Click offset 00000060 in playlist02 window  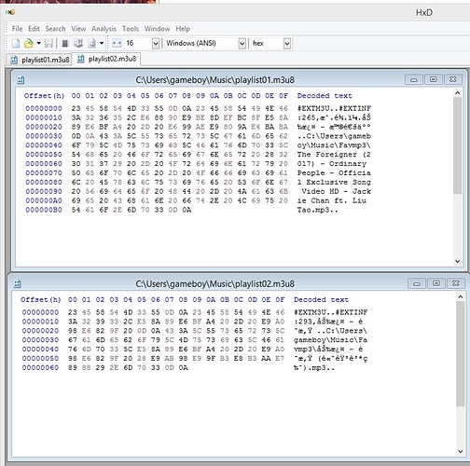tap(40, 368)
